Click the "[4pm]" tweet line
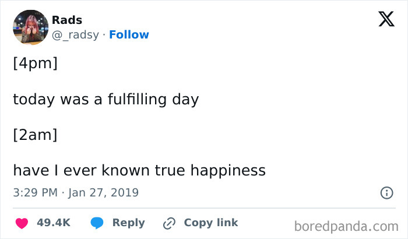Screen dimensions: 408x239 click(x=35, y=64)
